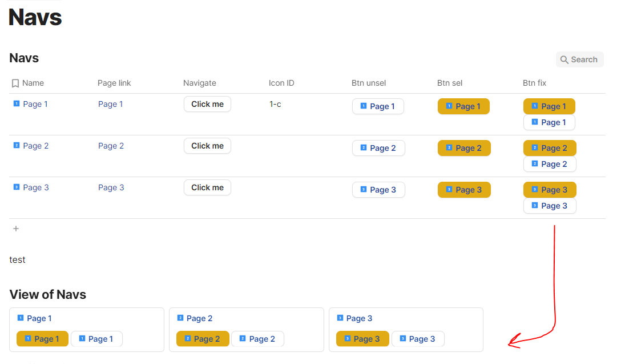Click the yellow Page 3 button in Btn fix column
This screenshot has height=364, width=617.
tap(550, 190)
